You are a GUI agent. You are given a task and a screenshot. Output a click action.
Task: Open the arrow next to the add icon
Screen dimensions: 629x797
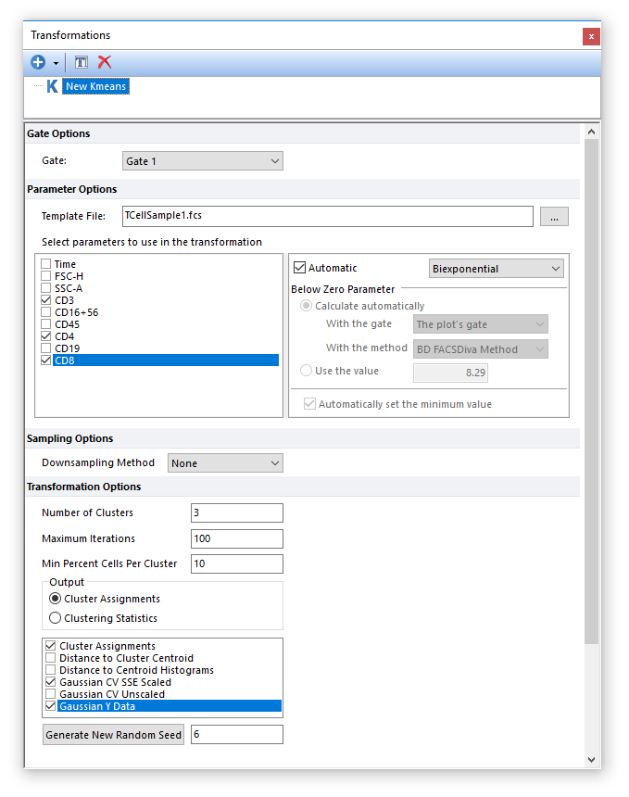click(x=56, y=63)
